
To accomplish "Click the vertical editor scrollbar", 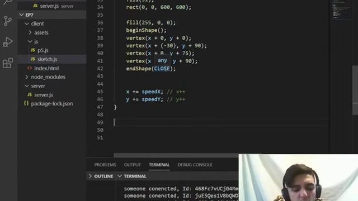I will (x=355, y=90).
